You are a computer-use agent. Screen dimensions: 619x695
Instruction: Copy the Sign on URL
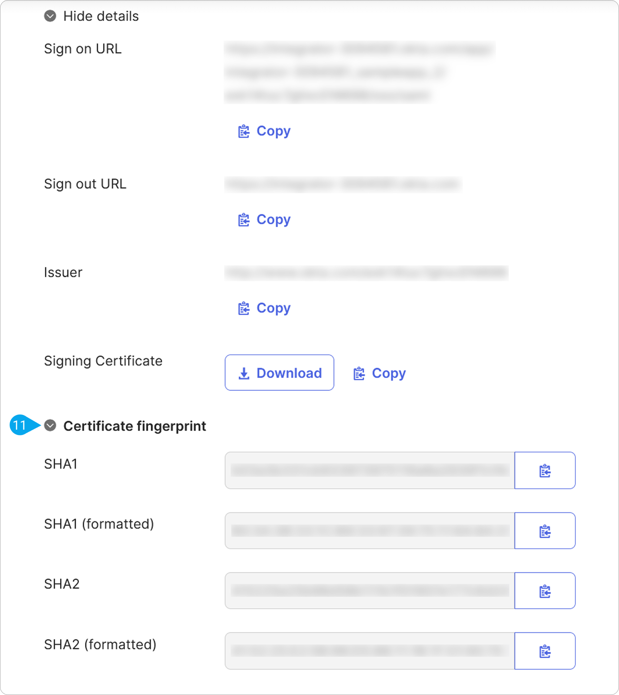coord(264,131)
